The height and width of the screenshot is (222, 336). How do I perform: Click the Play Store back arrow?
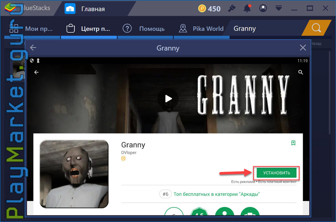click(36, 72)
